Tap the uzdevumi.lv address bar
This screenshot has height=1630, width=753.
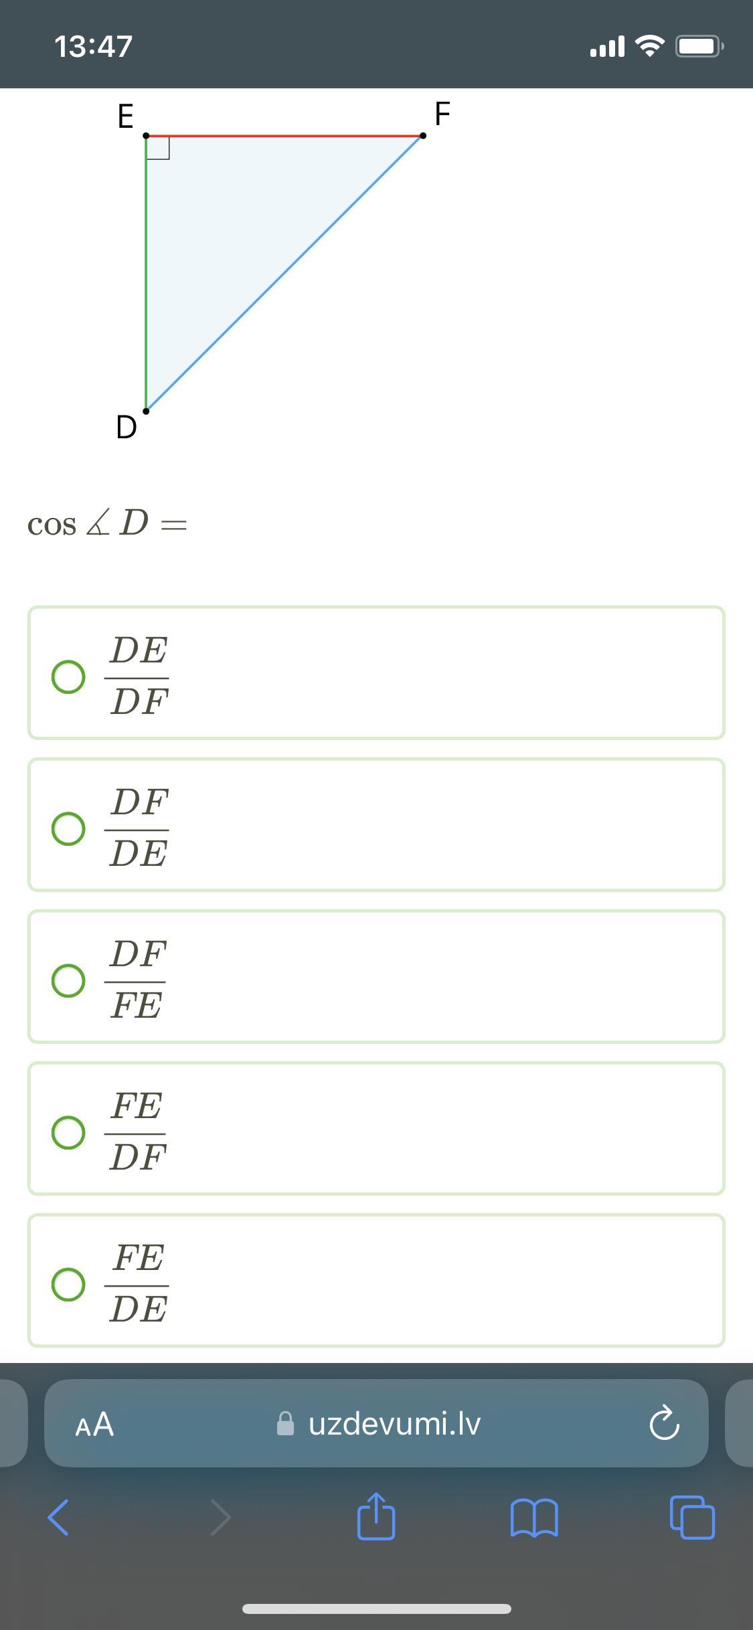(x=376, y=1423)
